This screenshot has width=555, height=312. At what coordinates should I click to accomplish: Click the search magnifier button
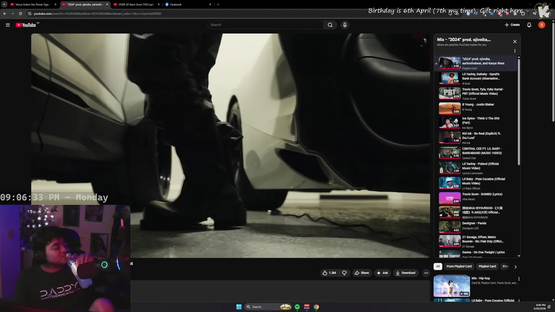pos(330,25)
